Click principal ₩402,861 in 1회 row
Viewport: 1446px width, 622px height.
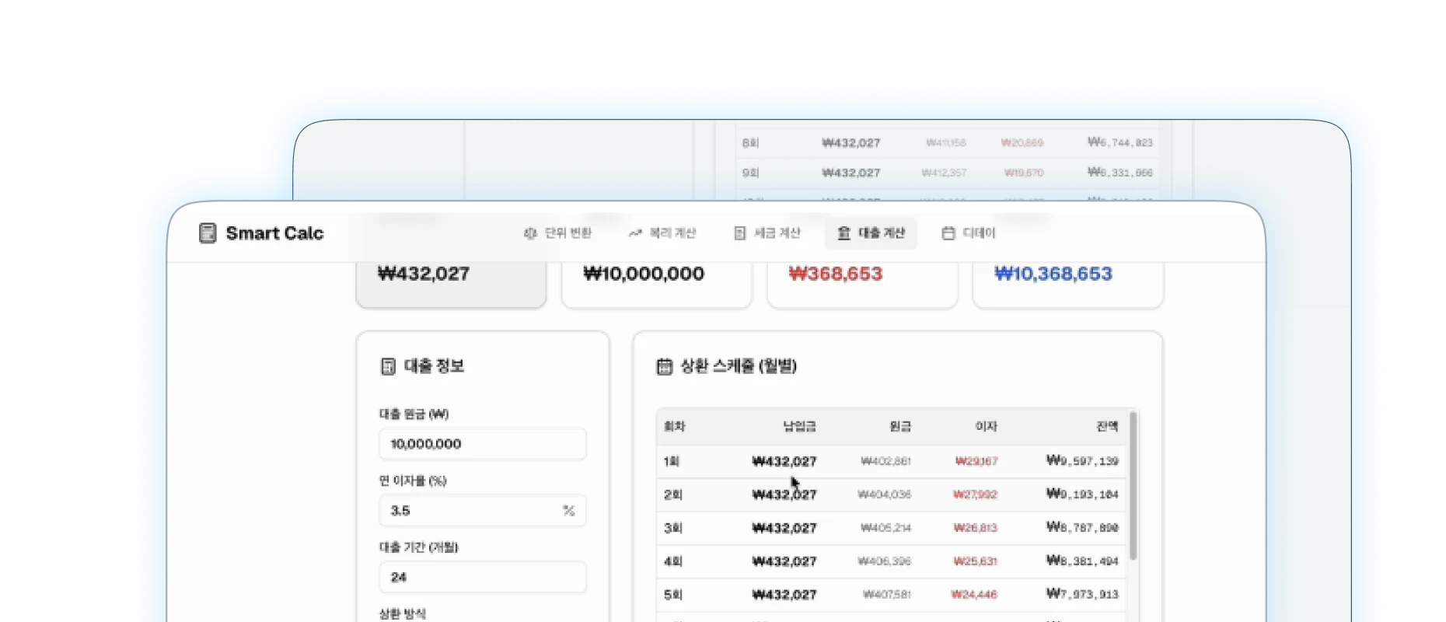[x=886, y=461]
